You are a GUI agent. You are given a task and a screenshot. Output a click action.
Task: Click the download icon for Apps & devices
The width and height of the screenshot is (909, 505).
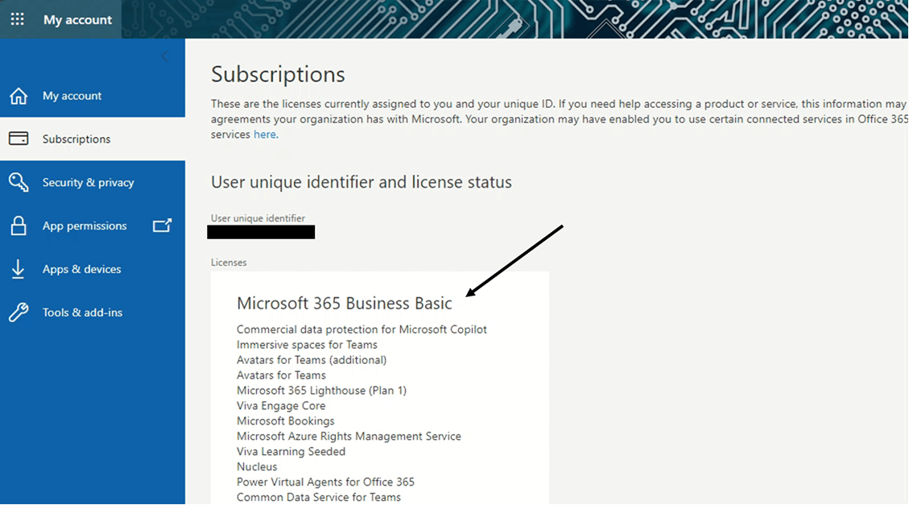18,269
